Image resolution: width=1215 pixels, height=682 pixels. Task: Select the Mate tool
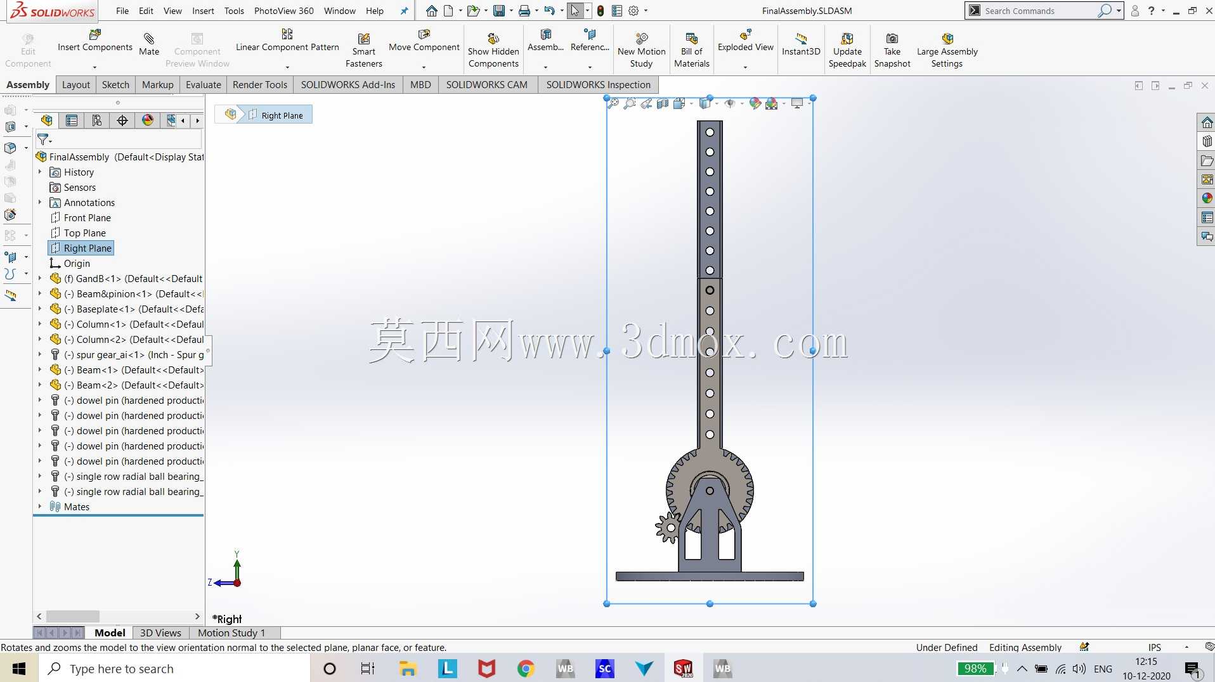click(x=149, y=44)
